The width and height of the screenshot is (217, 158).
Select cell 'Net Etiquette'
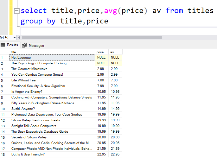[52, 57]
